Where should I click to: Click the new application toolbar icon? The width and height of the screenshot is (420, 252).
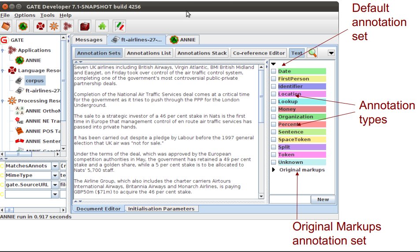(x=67, y=26)
